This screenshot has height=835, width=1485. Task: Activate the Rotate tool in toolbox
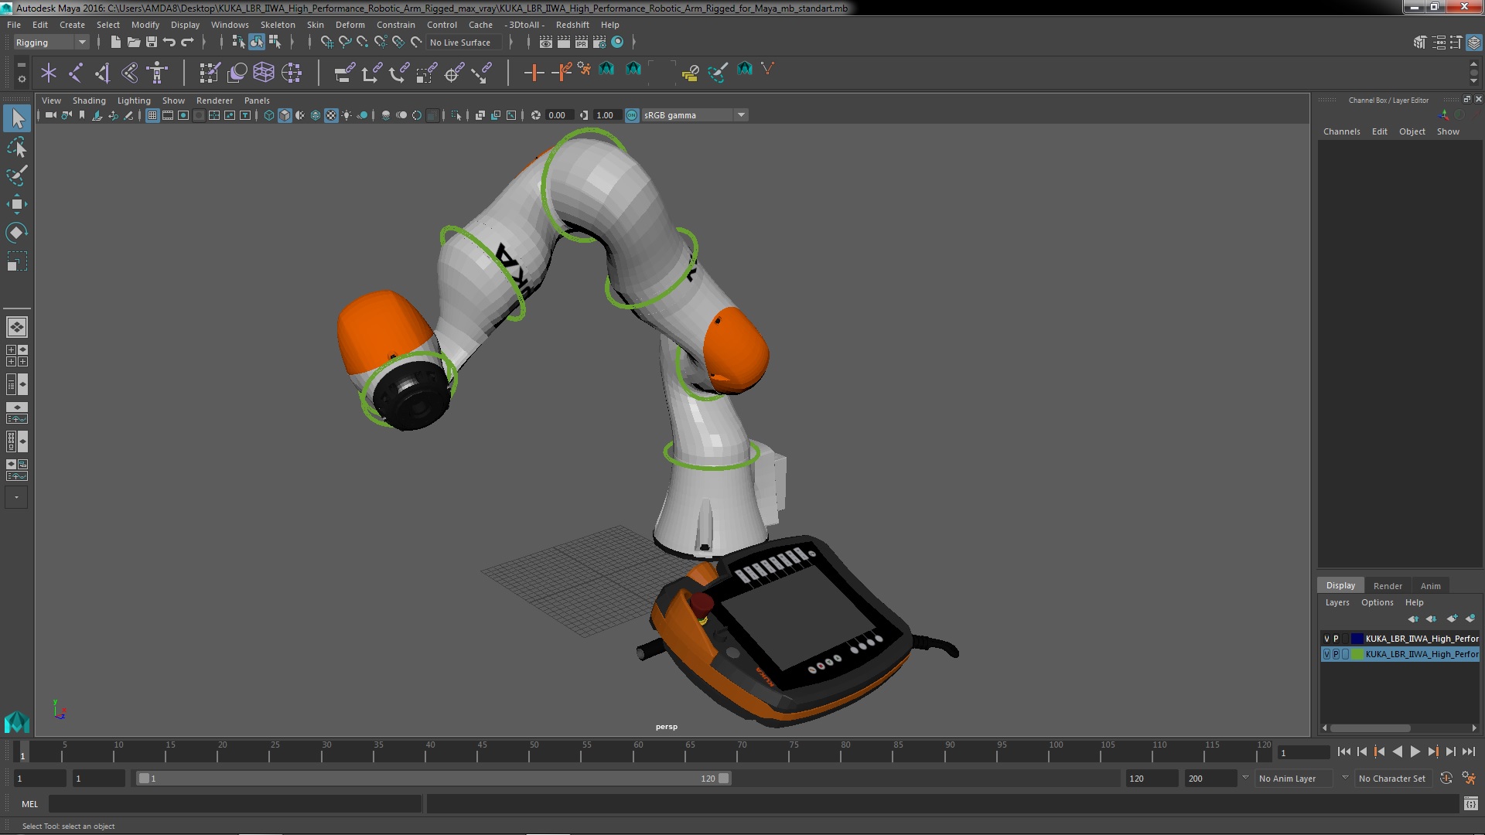pyautogui.click(x=17, y=233)
